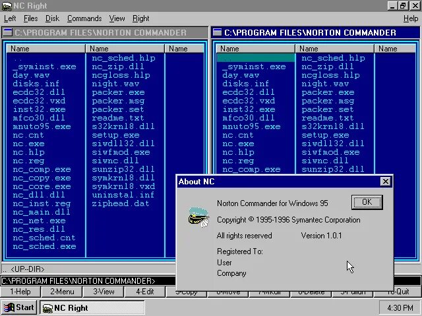Select nc.hlp in left panel
The height and width of the screenshot is (316, 422).
(x=28, y=152)
